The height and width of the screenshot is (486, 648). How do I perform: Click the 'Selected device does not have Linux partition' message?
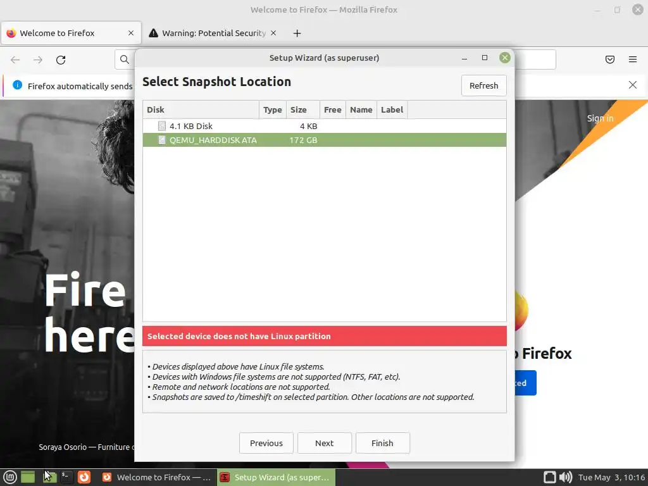325,336
